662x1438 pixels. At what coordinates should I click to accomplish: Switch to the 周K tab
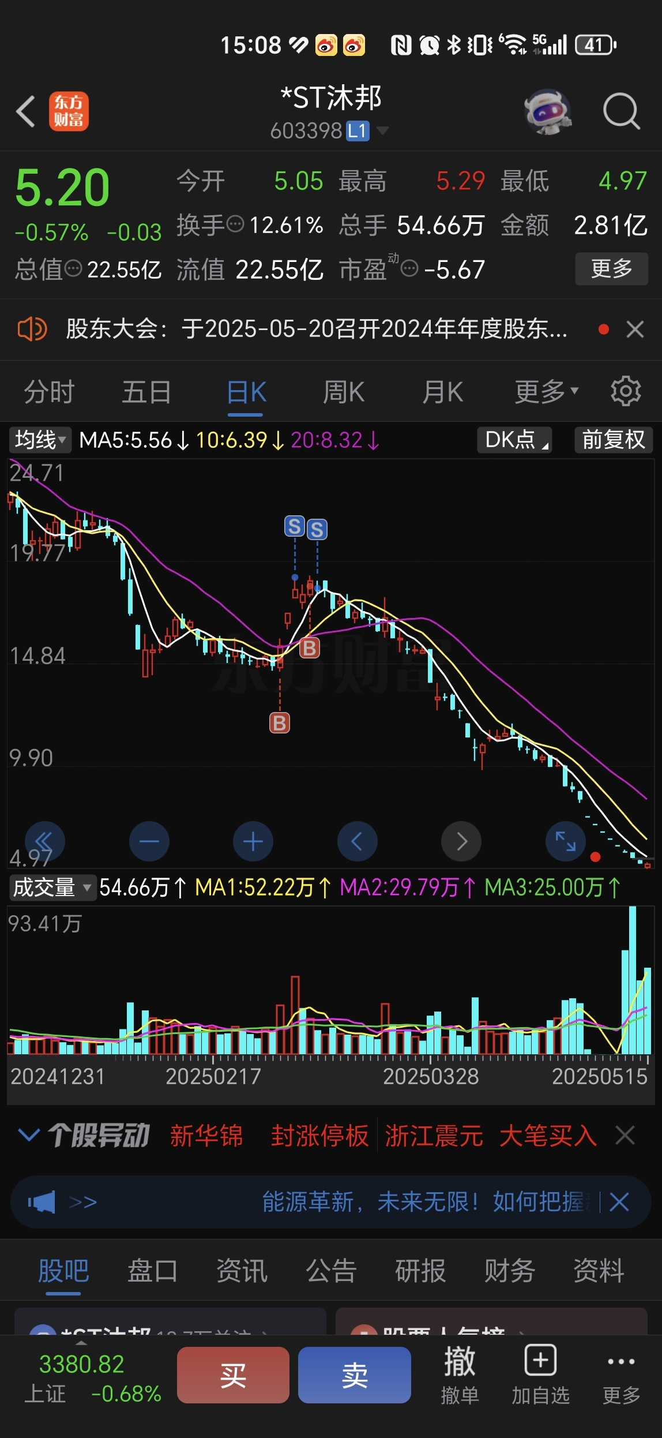[x=344, y=392]
